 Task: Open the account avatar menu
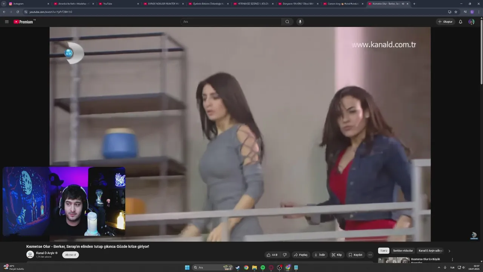[x=471, y=22]
